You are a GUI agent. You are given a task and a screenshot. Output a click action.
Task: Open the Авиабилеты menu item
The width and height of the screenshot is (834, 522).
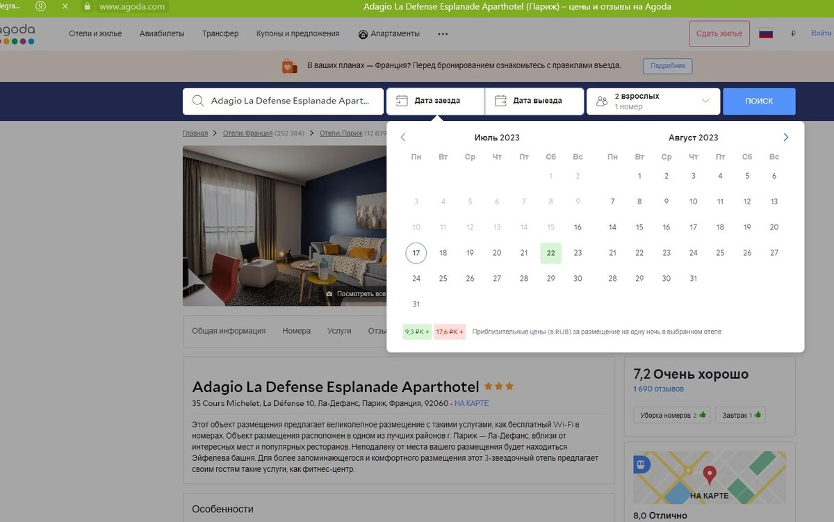pyautogui.click(x=162, y=33)
